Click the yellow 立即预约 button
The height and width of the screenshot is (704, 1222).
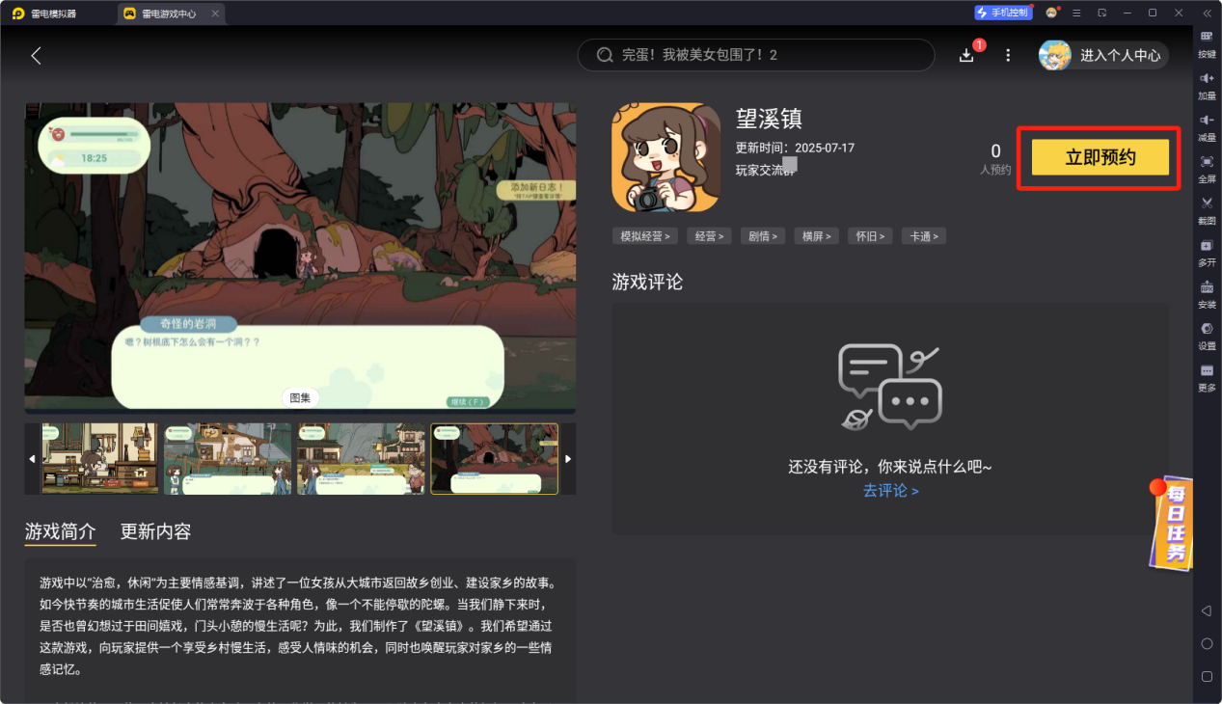click(x=1100, y=157)
